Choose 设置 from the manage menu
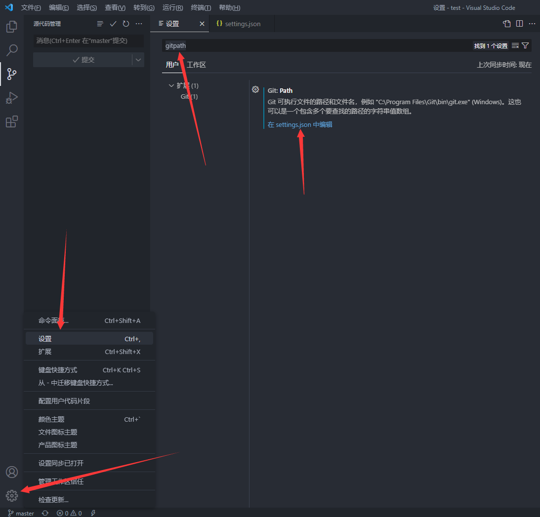 [x=89, y=339]
